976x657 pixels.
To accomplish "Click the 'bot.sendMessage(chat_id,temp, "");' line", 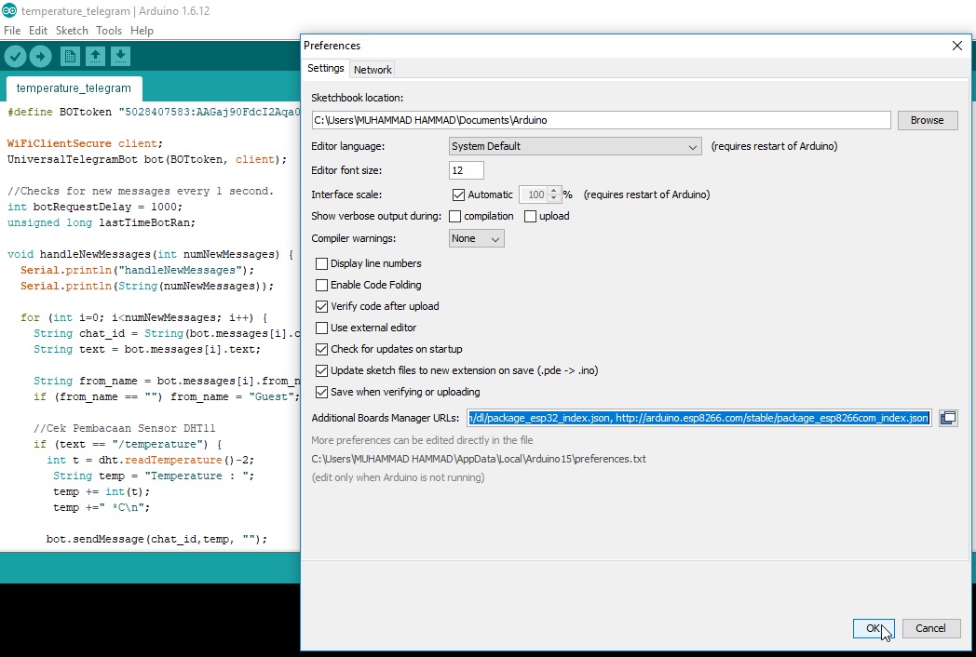I will 156,540.
